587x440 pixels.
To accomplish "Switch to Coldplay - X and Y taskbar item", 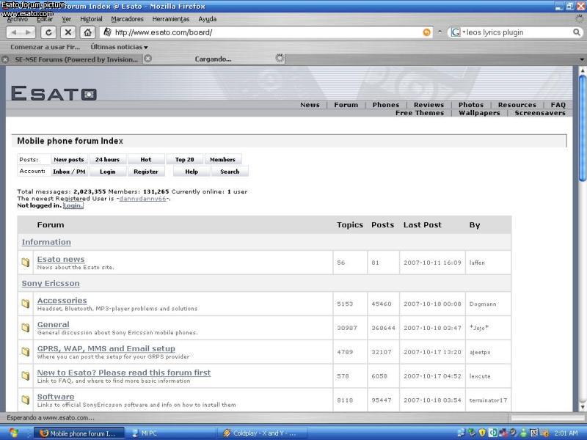I will pos(263,433).
